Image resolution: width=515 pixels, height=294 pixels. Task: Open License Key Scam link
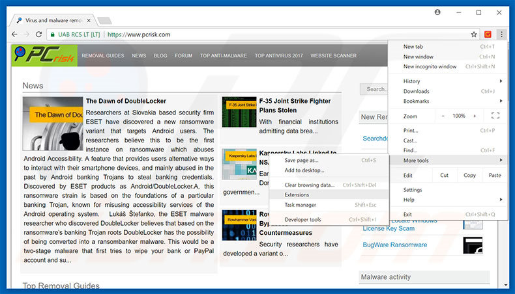tap(389, 228)
